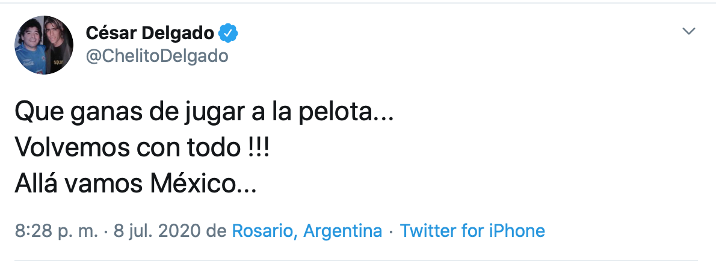Click the line "Que ganas de jugar a la pelota..."
This screenshot has width=716, height=261.
(x=203, y=113)
